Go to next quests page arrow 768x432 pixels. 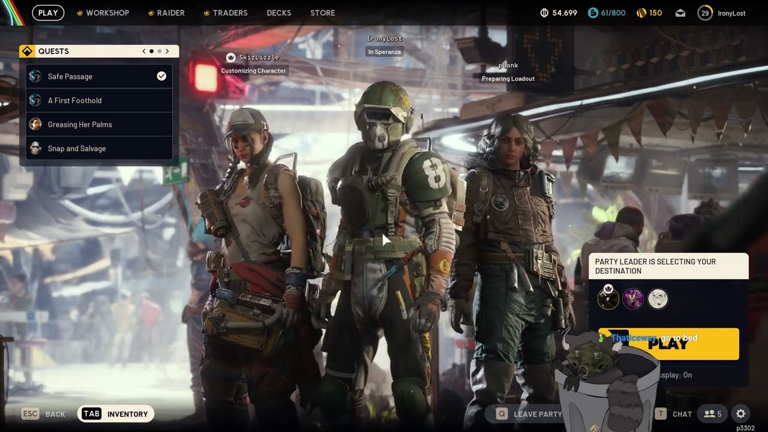pyautogui.click(x=167, y=51)
